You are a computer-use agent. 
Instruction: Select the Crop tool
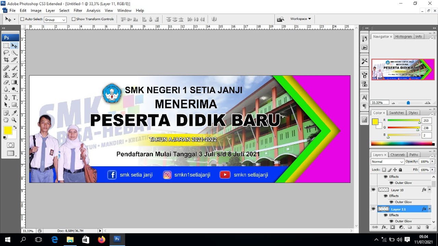click(6, 60)
